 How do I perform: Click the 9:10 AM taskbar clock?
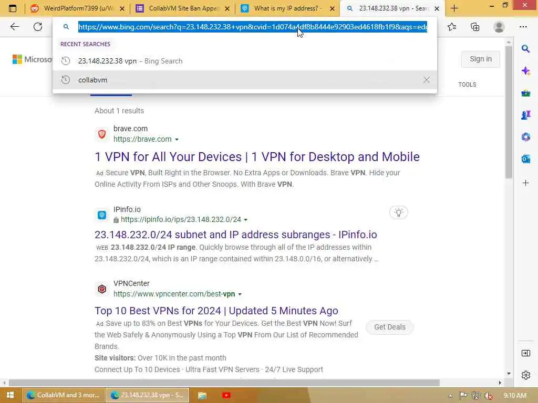point(515,396)
